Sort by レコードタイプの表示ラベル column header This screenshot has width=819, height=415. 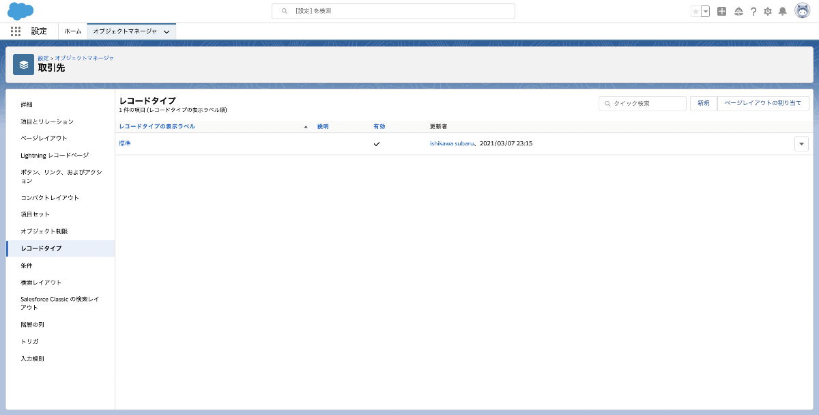[x=157, y=127]
